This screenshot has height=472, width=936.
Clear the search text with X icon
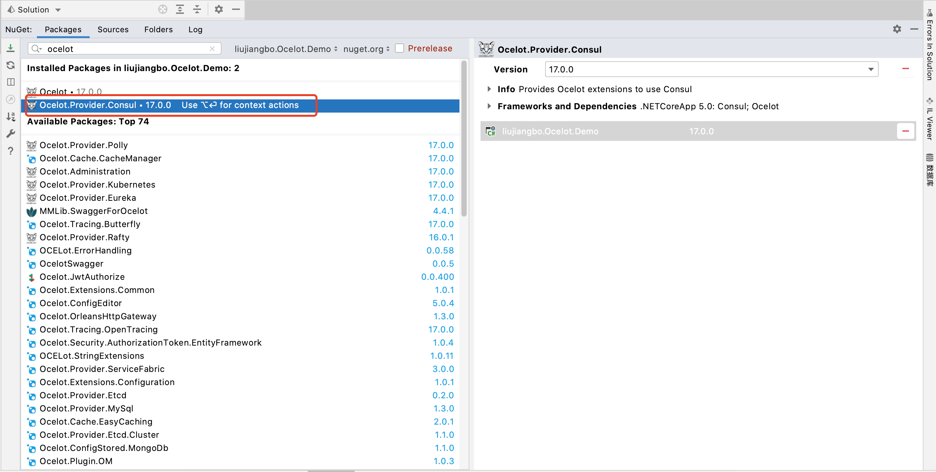[x=212, y=49]
